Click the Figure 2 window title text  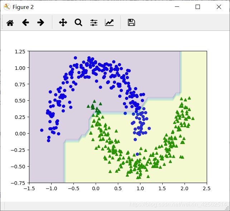[x=23, y=7]
